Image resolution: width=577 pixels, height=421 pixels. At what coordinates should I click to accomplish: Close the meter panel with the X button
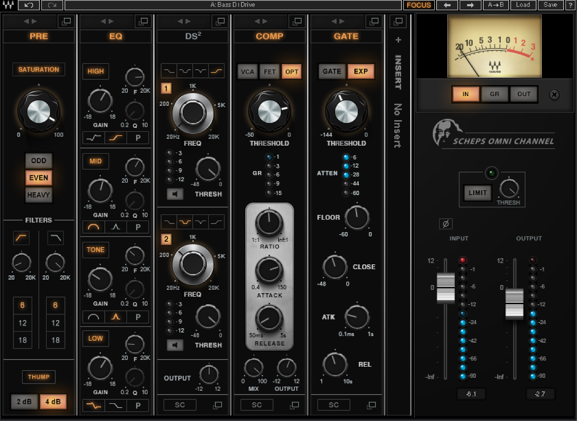554,95
